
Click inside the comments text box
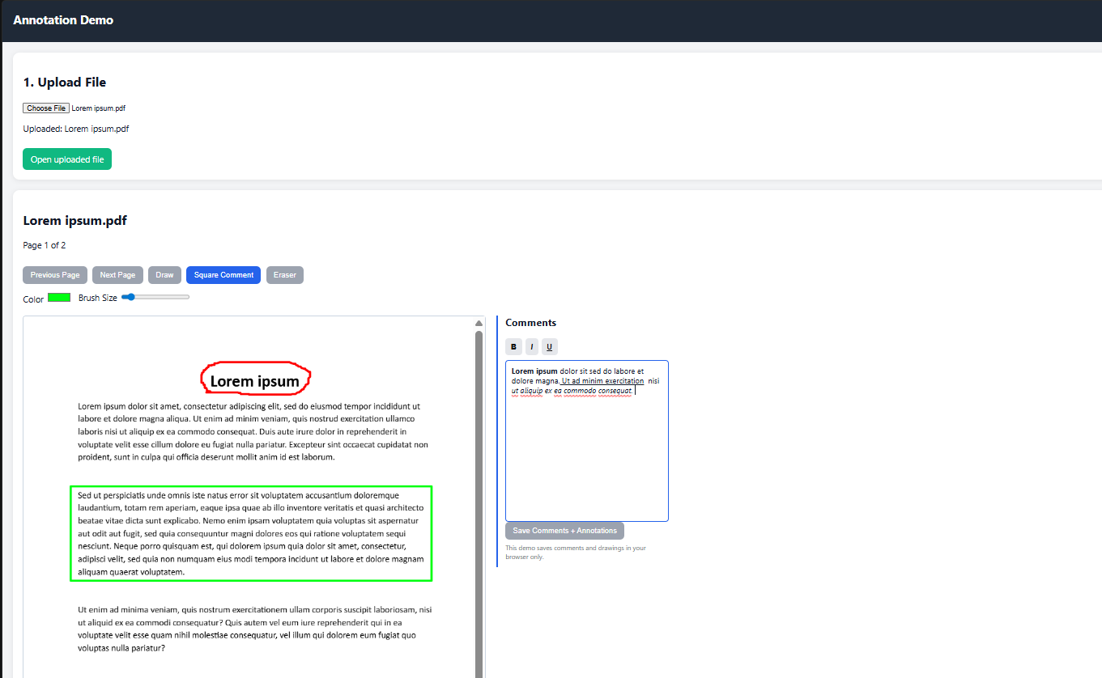587,441
